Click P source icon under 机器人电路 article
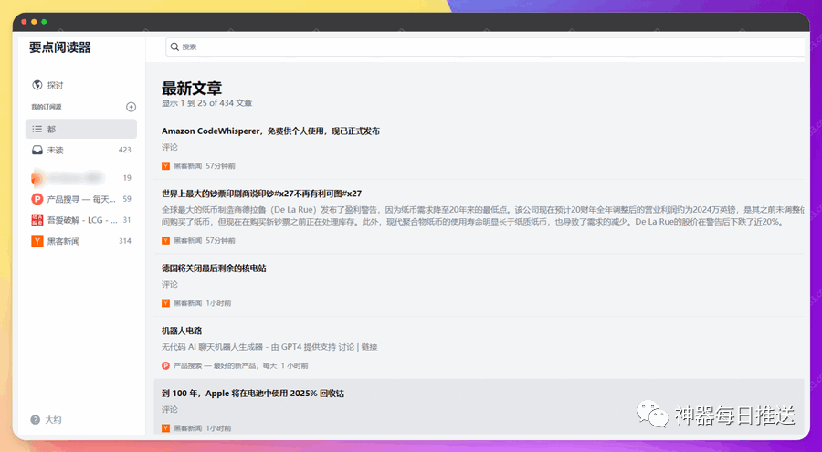The height and width of the screenshot is (452, 822). coord(165,365)
